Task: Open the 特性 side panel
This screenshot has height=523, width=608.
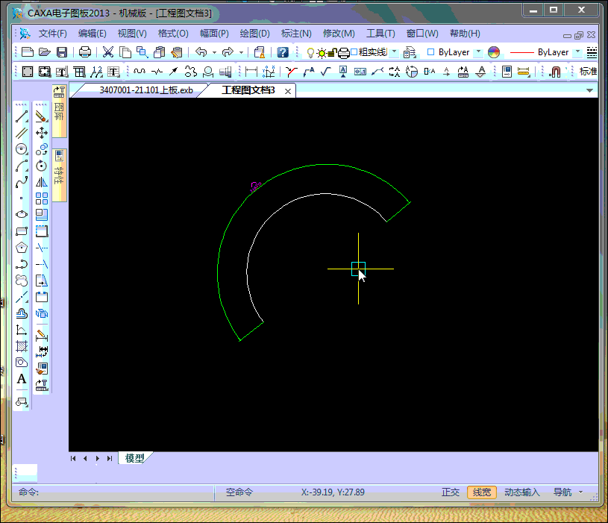Action: click(59, 175)
